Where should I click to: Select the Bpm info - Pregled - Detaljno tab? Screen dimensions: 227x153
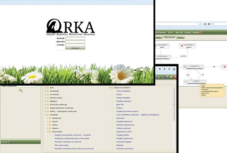pyautogui.click(x=187, y=32)
